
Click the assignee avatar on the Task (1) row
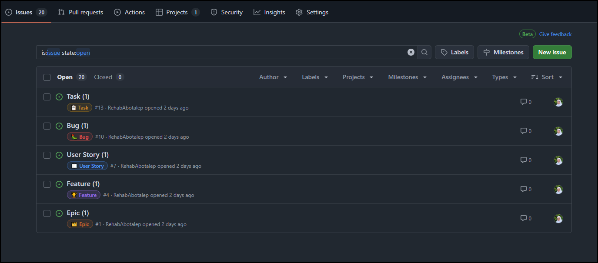point(558,102)
